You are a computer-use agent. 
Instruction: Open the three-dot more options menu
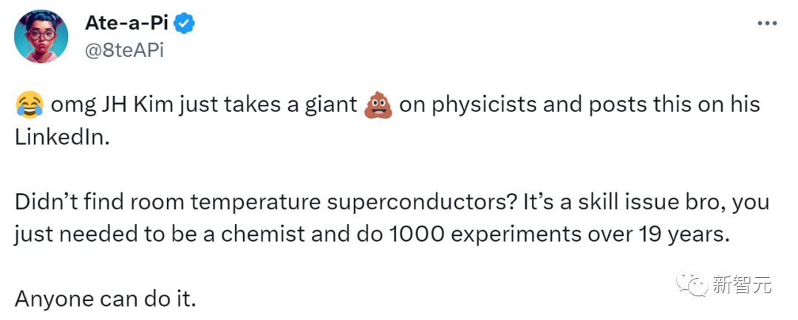point(768,24)
